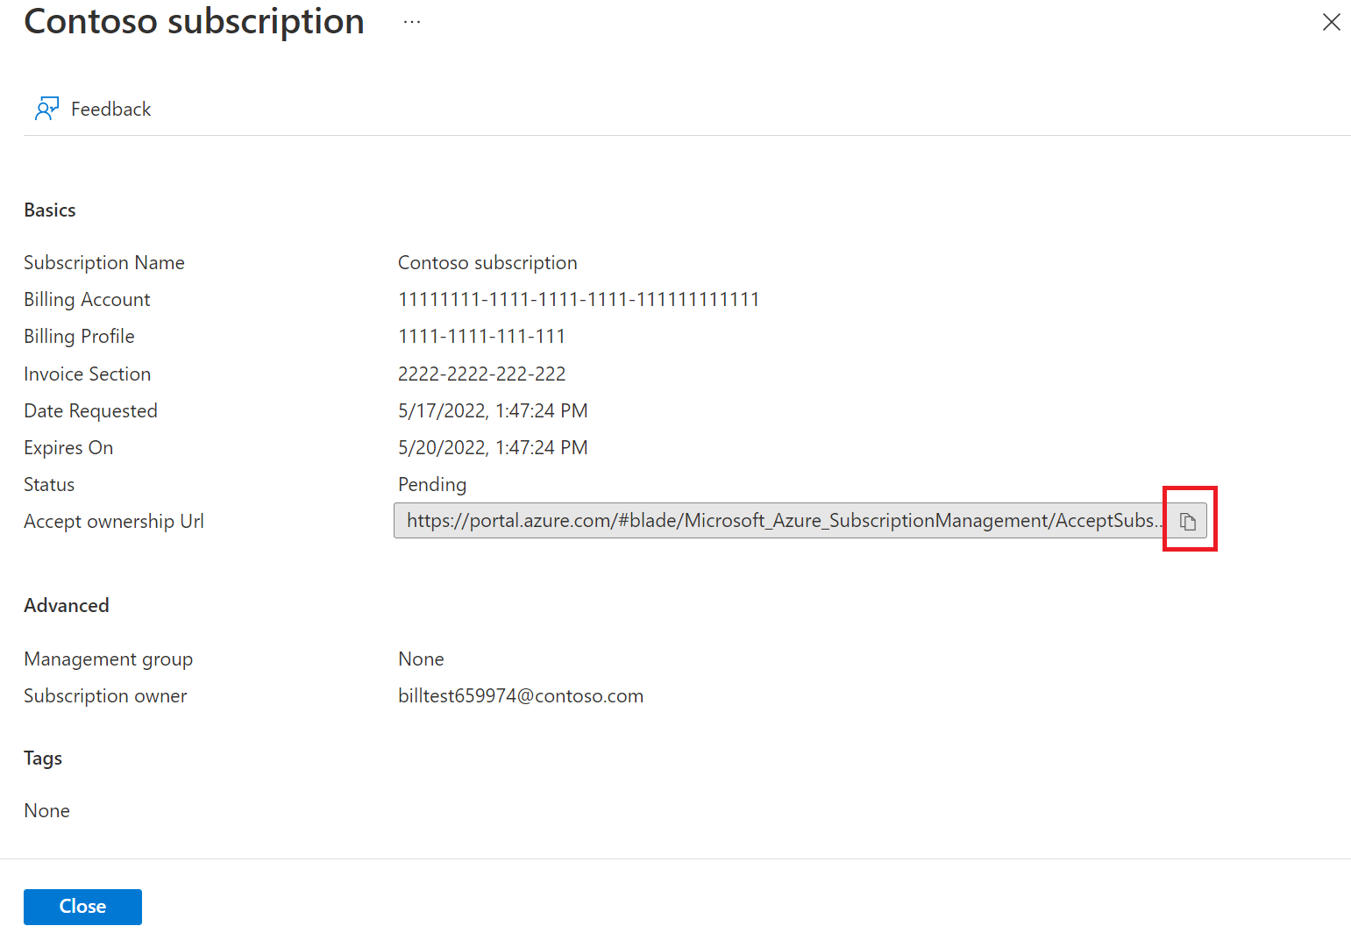Viewport: 1351px width, 933px height.
Task: Click the subscription owner email address
Action: click(x=521, y=695)
